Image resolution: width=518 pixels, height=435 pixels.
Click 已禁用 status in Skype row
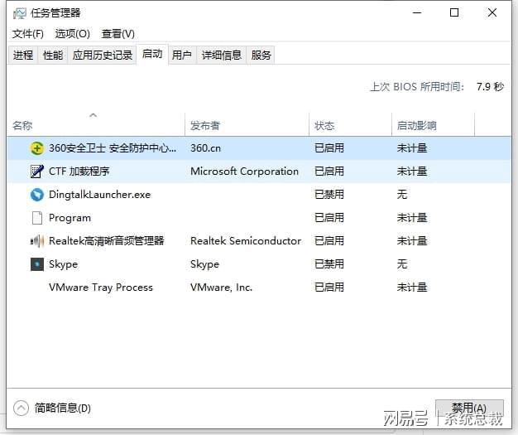(329, 264)
